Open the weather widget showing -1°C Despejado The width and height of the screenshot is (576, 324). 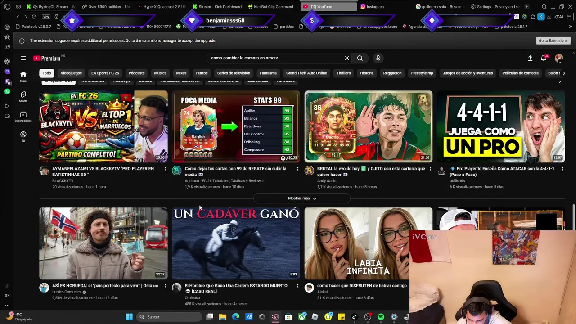(20, 317)
